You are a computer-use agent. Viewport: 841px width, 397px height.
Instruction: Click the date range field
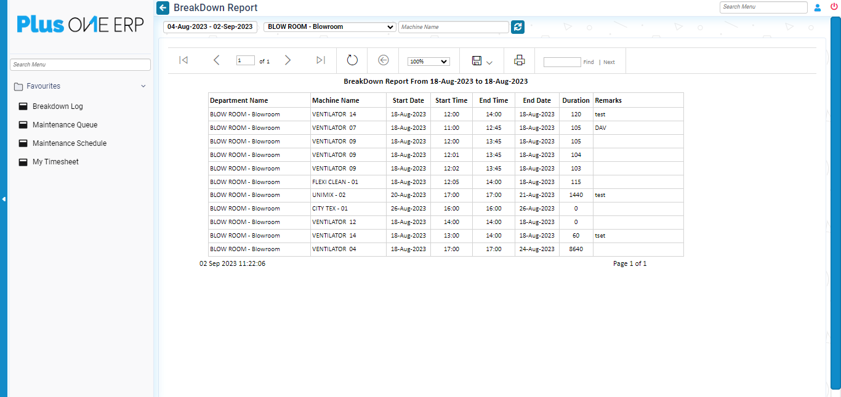tap(210, 27)
